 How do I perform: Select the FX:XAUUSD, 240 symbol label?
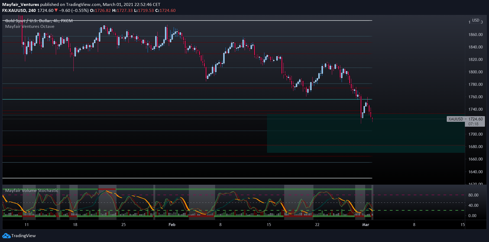(19, 11)
